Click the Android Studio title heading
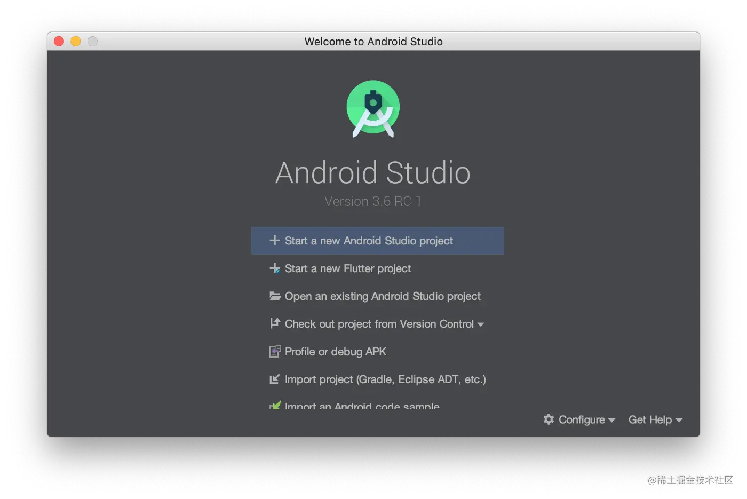Image resolution: width=747 pixels, height=499 pixels. [x=373, y=173]
